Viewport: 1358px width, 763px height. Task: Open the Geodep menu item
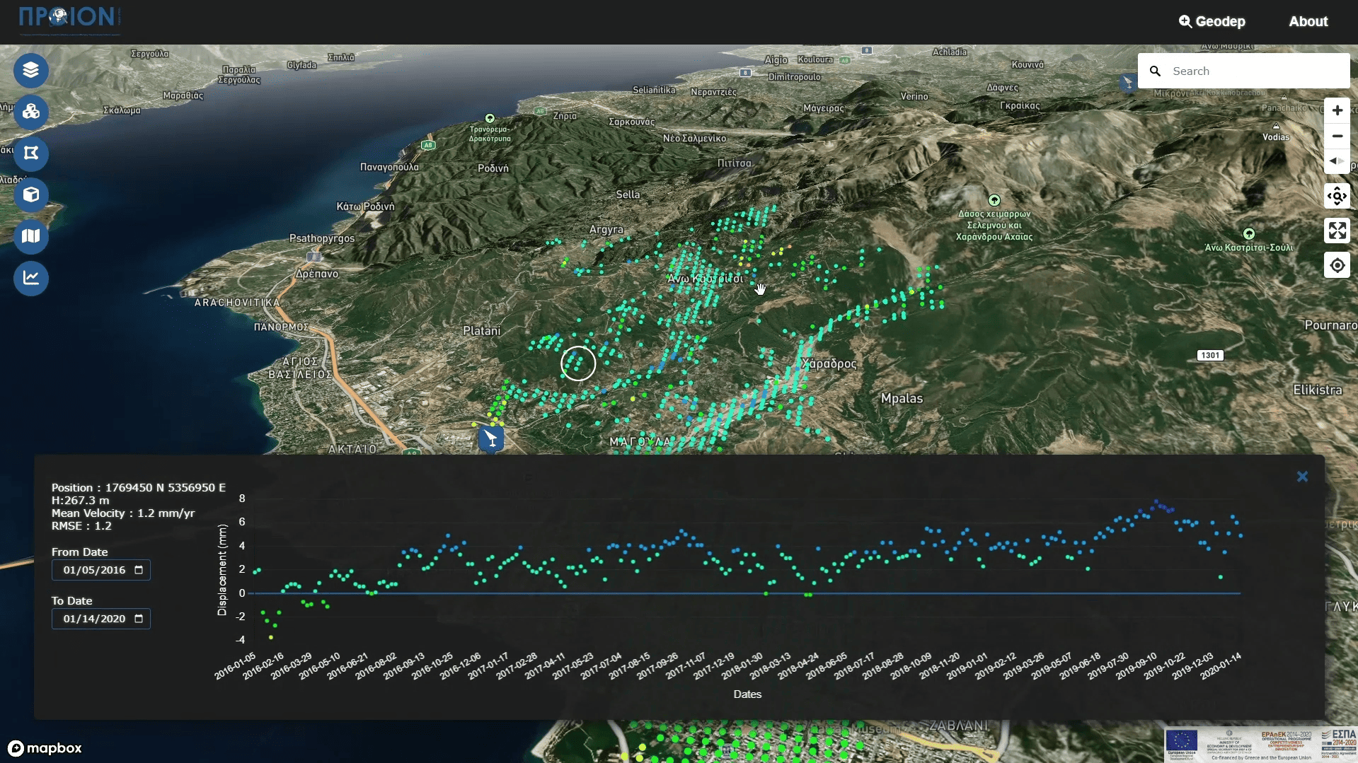tap(1212, 21)
